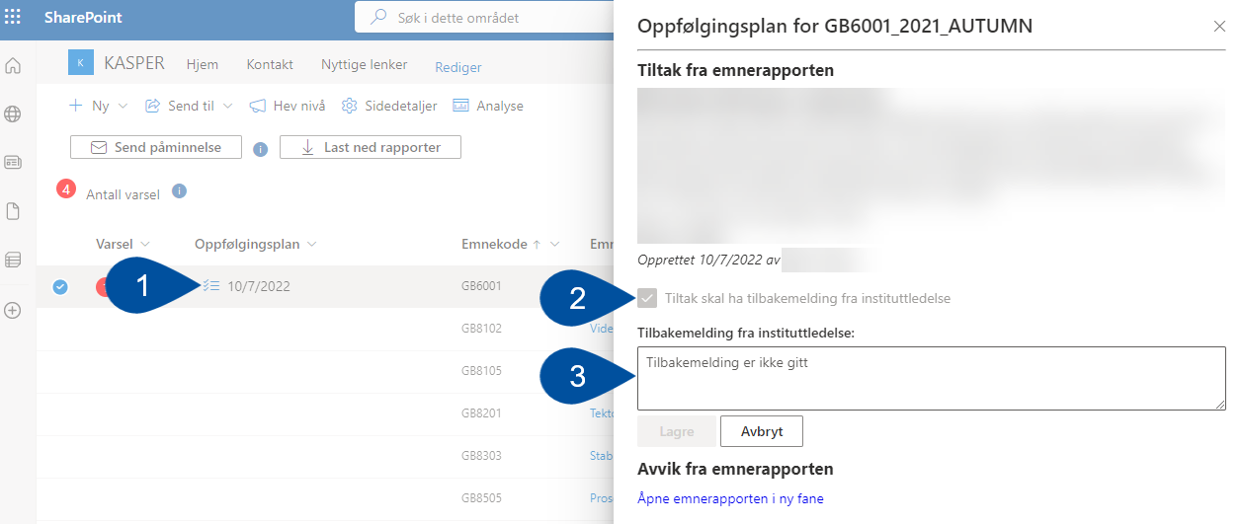Open the globe My sites icon
Image resolution: width=1242 pixels, height=524 pixels.
(x=13, y=114)
